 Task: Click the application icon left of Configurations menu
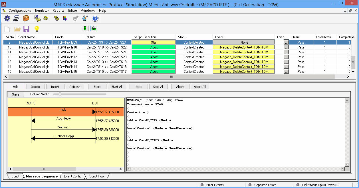[x=3, y=11]
